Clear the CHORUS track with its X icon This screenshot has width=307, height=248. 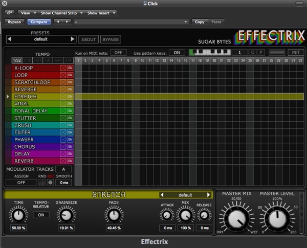point(63,147)
